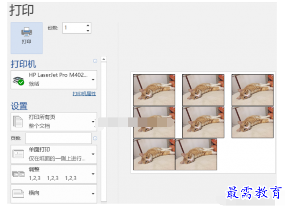Open the HP LaserJet Pro M402 printer dropdown
The height and width of the screenshot is (208, 286).
click(x=54, y=80)
